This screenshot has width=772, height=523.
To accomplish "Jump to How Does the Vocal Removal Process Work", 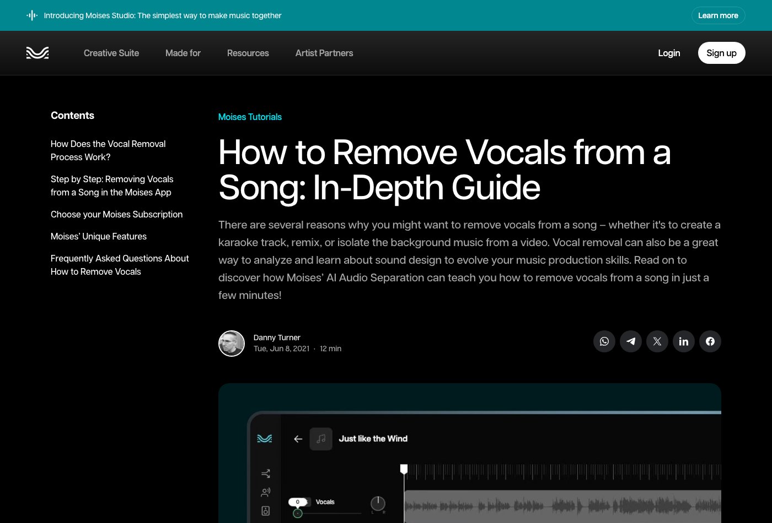I will (108, 150).
